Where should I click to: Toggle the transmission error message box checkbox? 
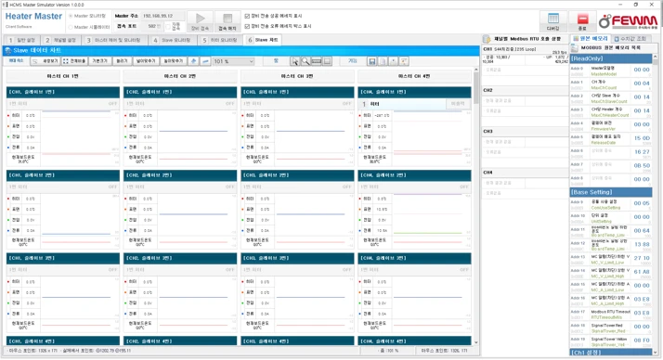point(247,26)
